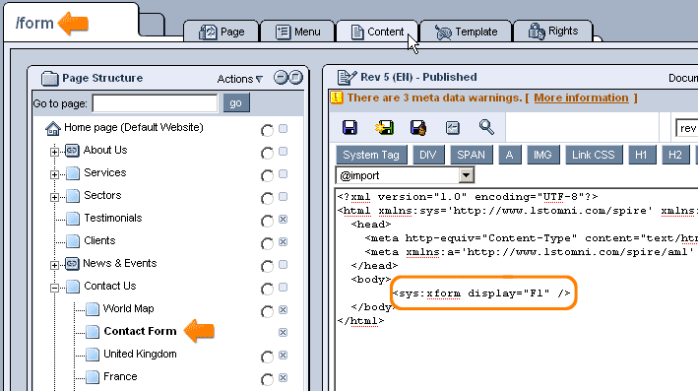Click the Services page icon
The image size is (698, 391).
[73, 172]
